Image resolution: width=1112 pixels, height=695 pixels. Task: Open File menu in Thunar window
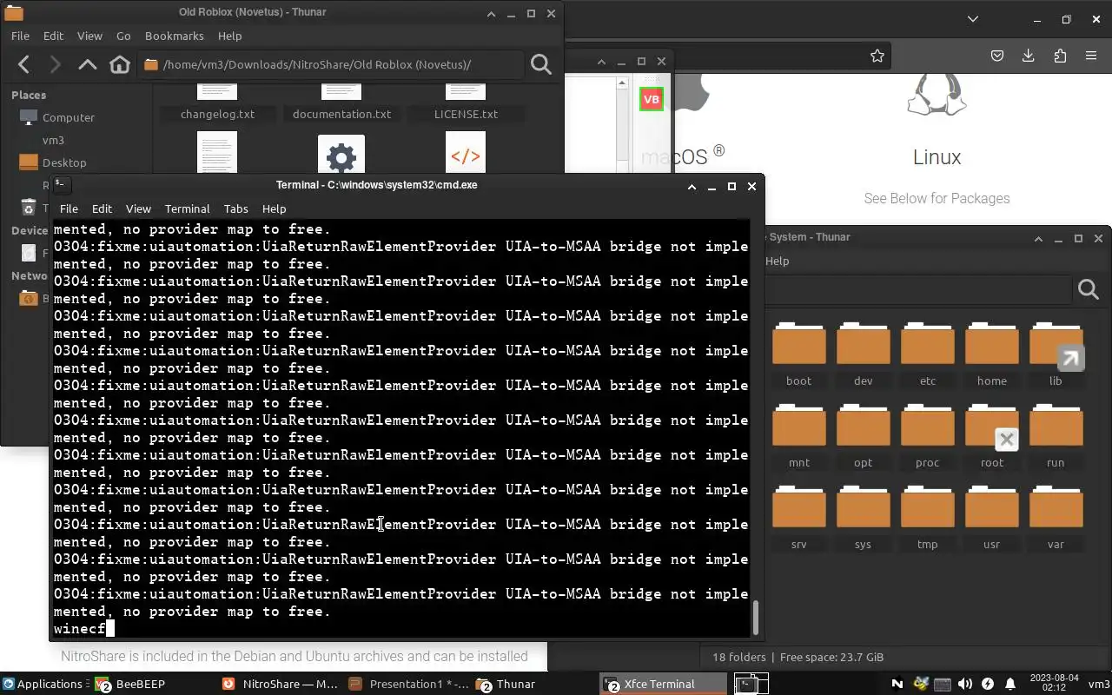pos(20,36)
